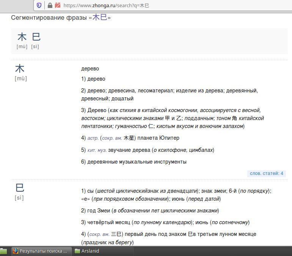Follow the 甲 character link
The image size is (292, 256).
pyautogui.click(x=167, y=118)
